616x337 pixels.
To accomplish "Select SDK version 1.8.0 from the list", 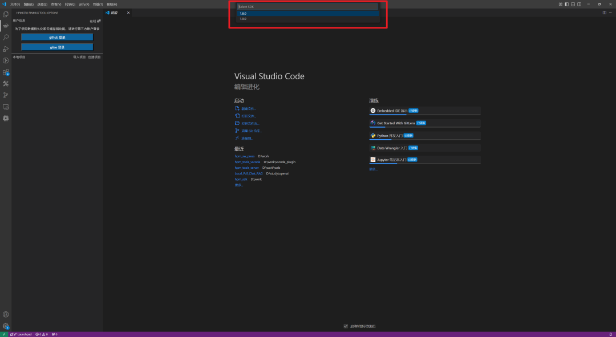I will point(308,13).
